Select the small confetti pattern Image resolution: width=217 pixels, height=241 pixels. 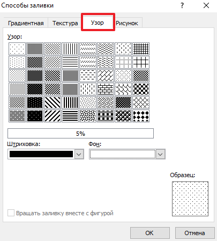tap(88, 103)
